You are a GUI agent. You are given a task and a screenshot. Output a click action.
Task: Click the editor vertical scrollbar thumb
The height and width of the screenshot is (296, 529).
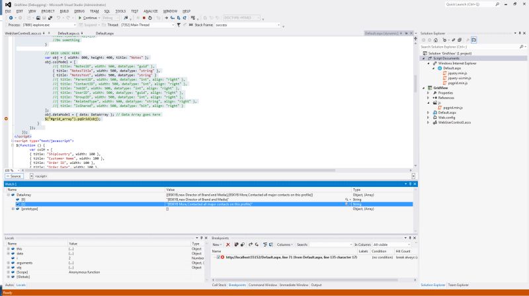pos(415,84)
